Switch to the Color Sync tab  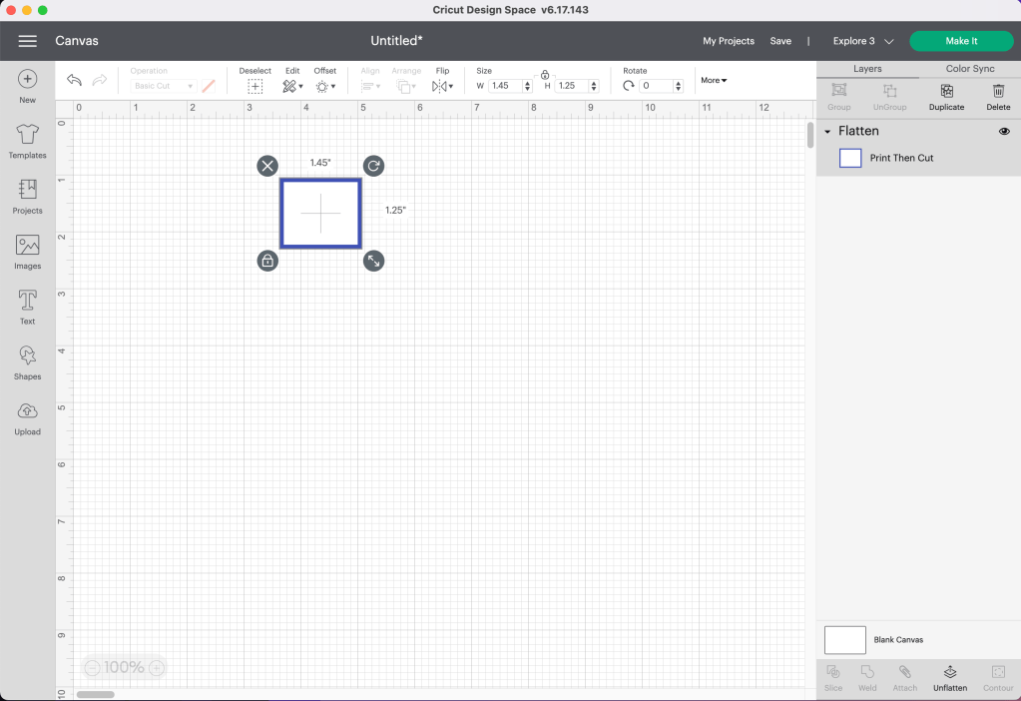[970, 69]
